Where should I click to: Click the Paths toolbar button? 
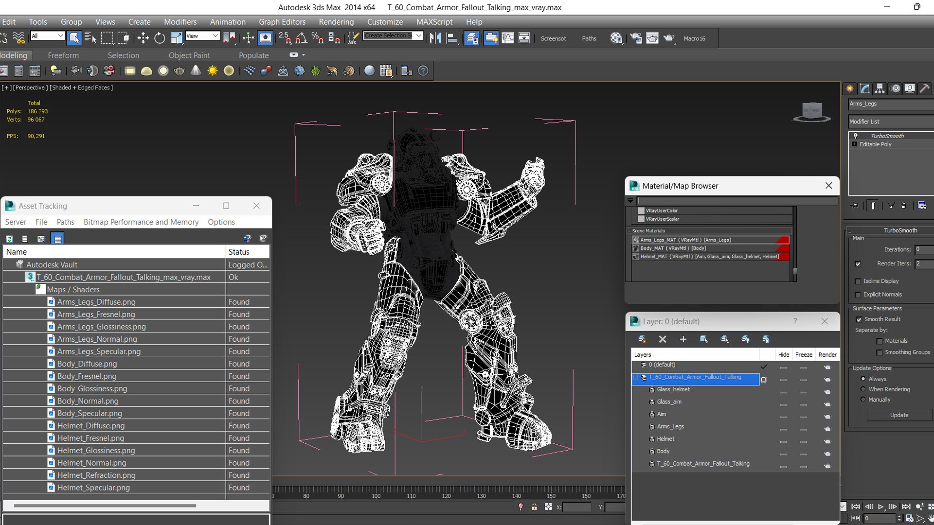click(589, 38)
